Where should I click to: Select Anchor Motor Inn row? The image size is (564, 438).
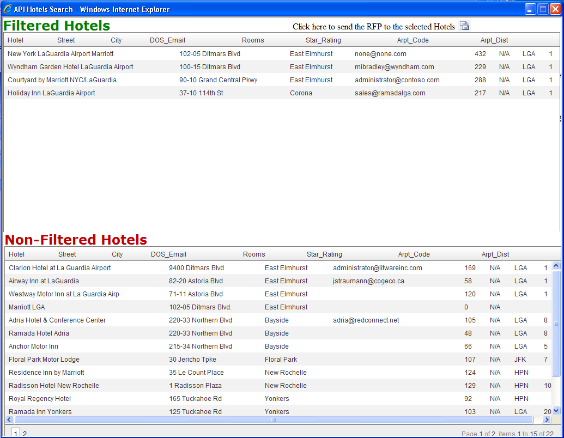[x=278, y=346]
